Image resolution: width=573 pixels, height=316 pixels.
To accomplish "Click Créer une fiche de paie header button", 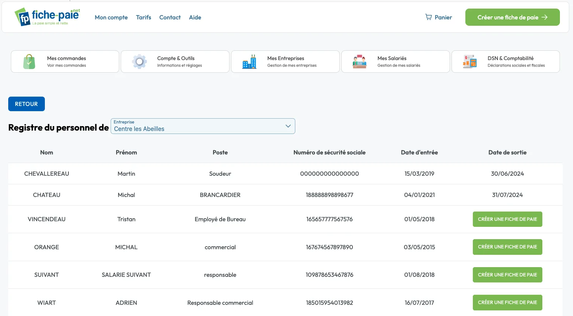I will pos(512,17).
